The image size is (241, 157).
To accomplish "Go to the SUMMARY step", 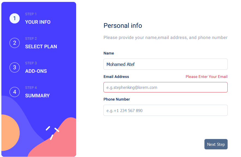I will coord(37,96).
